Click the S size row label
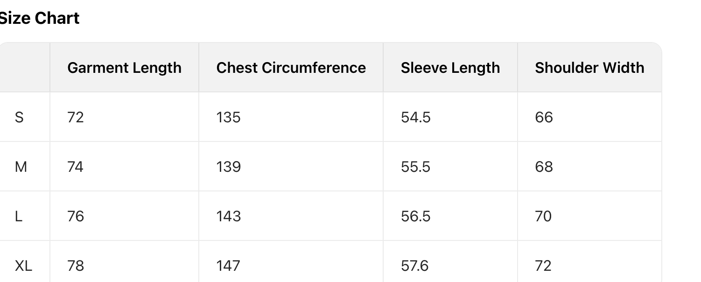Viewport: 701px width, 282px height. coord(19,117)
